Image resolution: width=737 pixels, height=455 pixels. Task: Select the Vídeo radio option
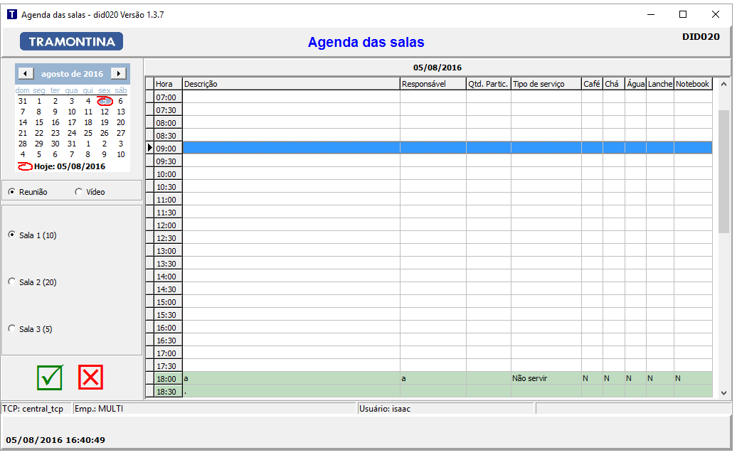(79, 192)
